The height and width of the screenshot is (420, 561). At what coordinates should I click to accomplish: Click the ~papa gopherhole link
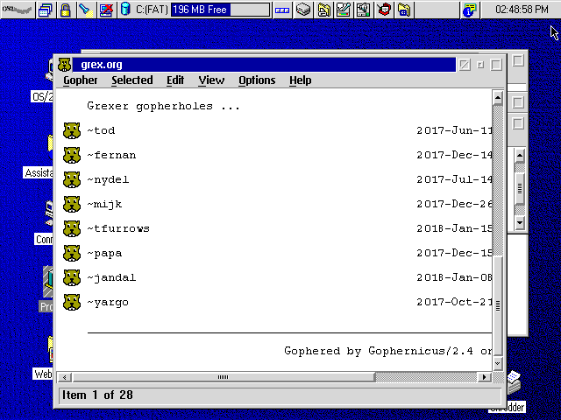click(104, 254)
